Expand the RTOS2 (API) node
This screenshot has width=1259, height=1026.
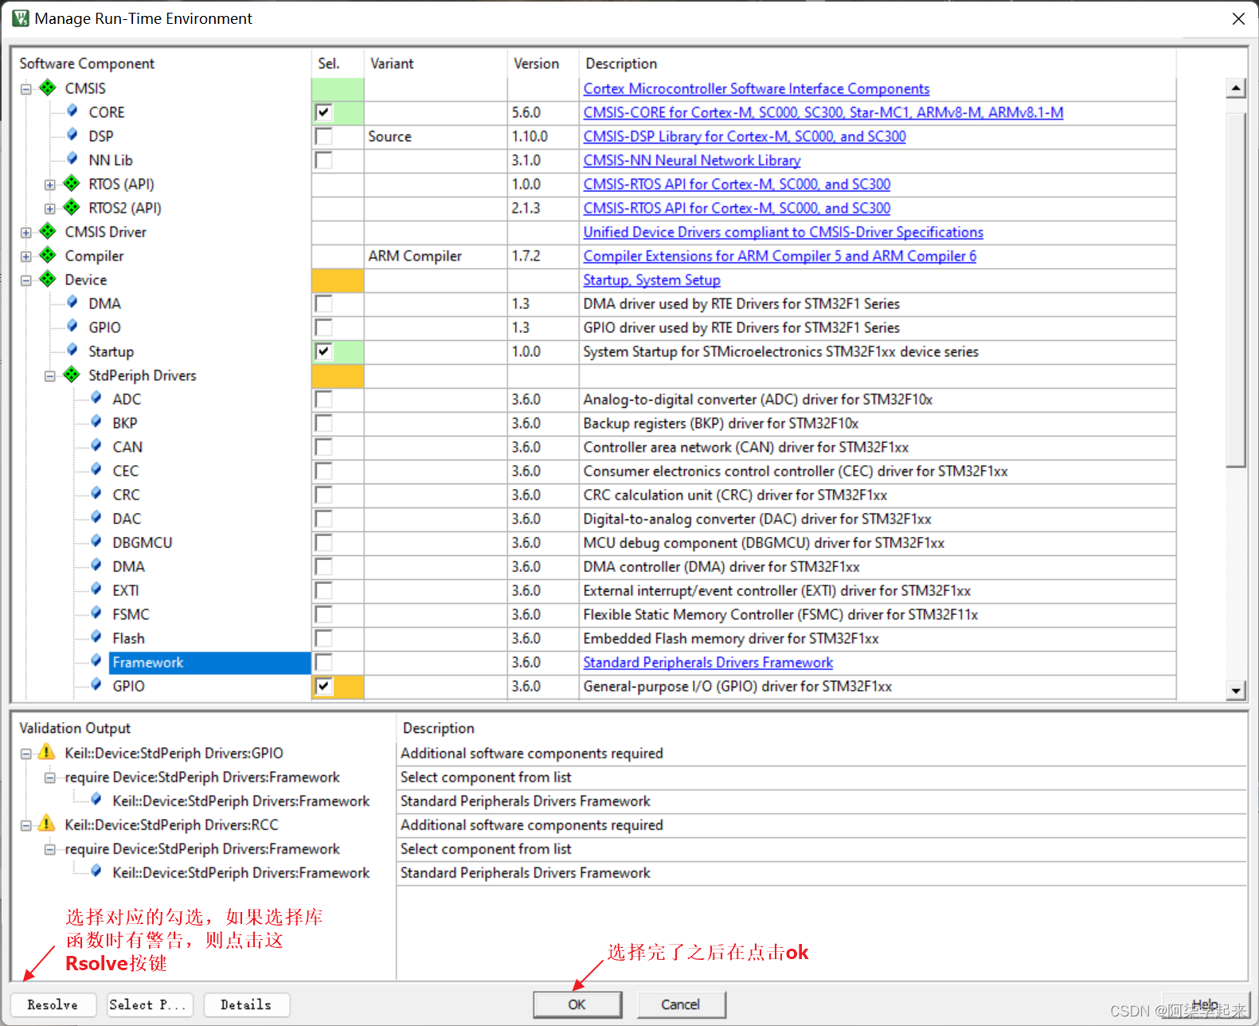tap(50, 209)
